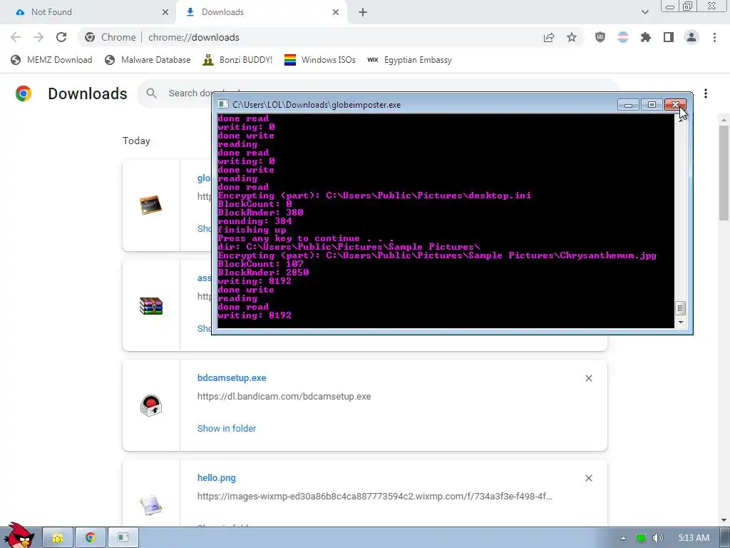
Task: Open the folder taskbar button
Action: click(x=58, y=538)
